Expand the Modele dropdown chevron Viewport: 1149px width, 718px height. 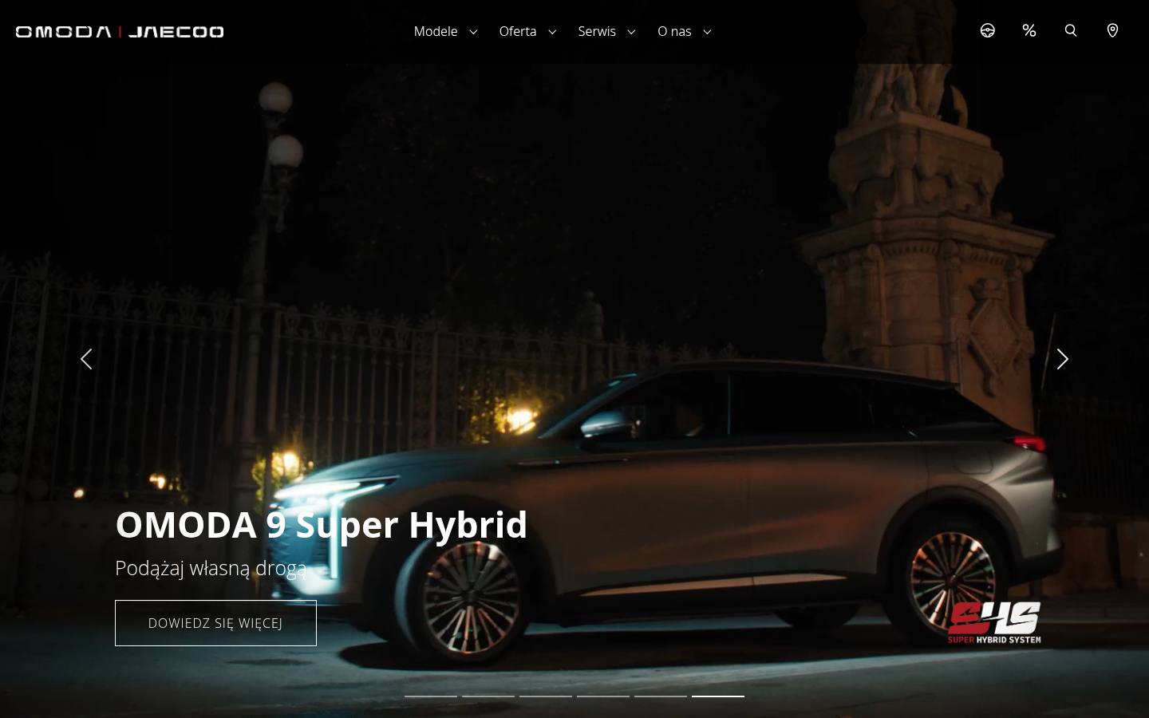473,32
